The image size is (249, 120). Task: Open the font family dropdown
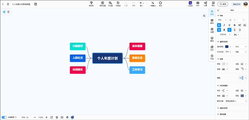(x=222, y=20)
